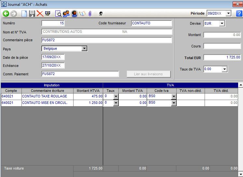Image resolution: width=243 pixels, height=177 pixels.
Task: Click the Code fournisseur field
Action: point(151,23)
